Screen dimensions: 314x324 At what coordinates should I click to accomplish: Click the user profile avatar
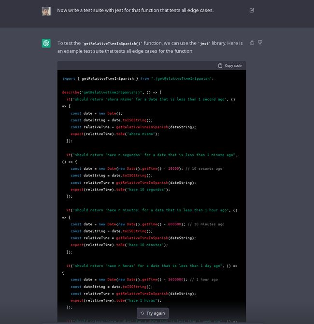(46, 11)
